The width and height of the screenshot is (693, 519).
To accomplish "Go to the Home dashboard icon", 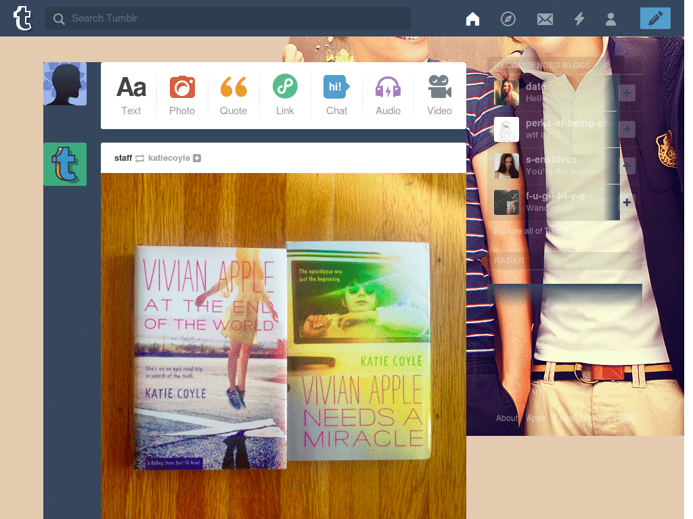I will click(472, 18).
